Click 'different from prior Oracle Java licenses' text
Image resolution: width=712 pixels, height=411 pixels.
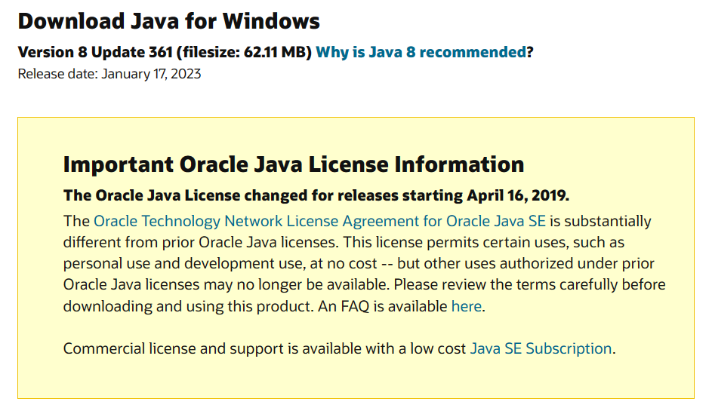(200, 242)
